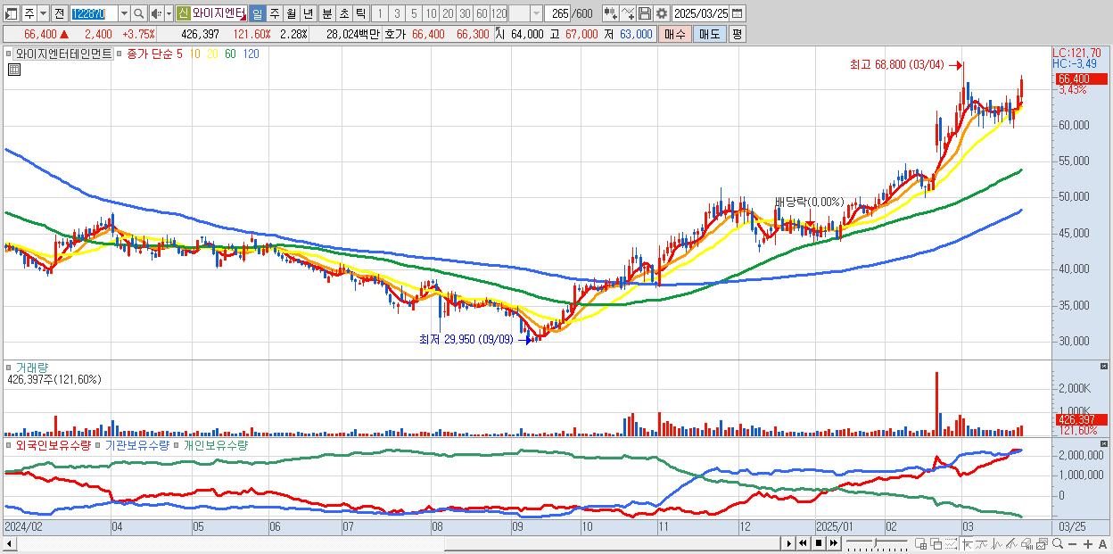This screenshot has height=554, width=1113.
Task: Toggle the 개인보유수량 legend checkbox
Action: coord(177,444)
